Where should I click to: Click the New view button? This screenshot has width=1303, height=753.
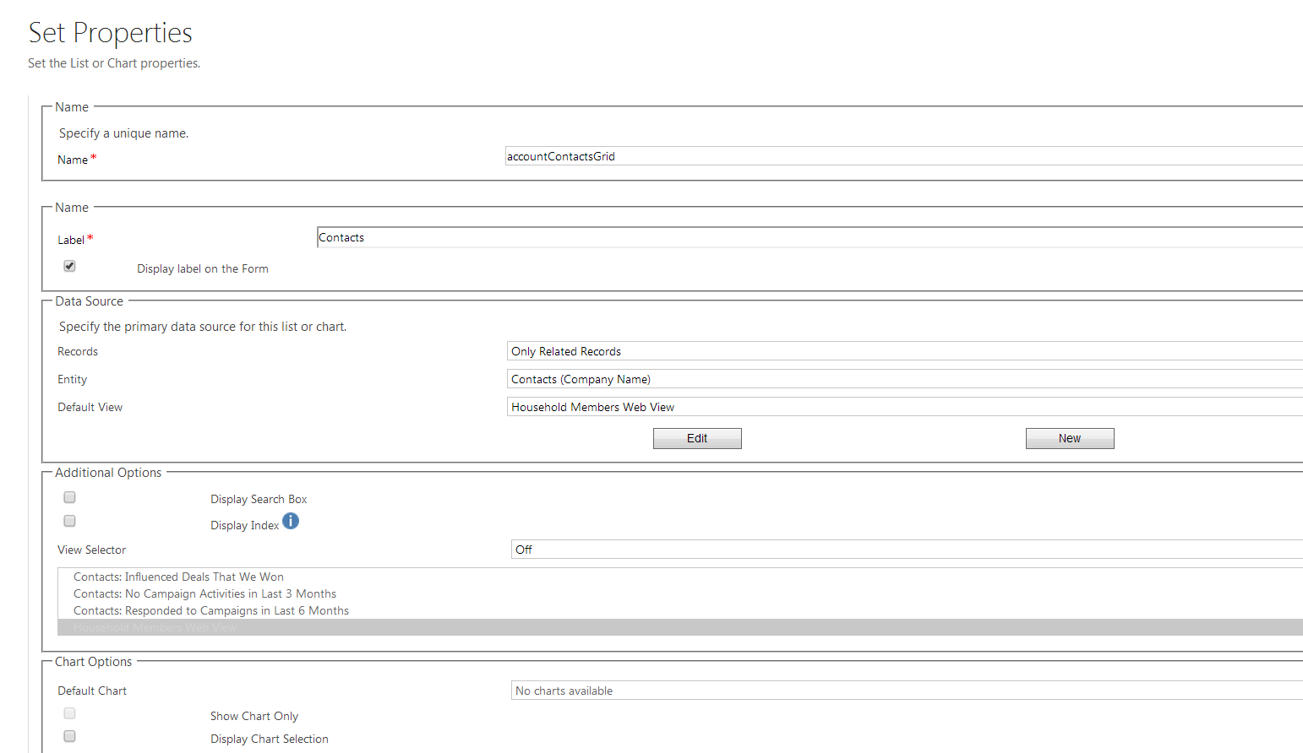pyautogui.click(x=1070, y=438)
